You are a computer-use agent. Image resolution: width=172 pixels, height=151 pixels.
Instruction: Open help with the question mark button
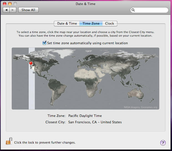163,143
